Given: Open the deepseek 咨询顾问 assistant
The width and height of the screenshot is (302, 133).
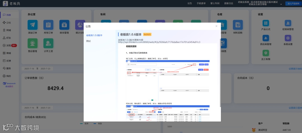Looking at the screenshot, I should tap(9, 85).
